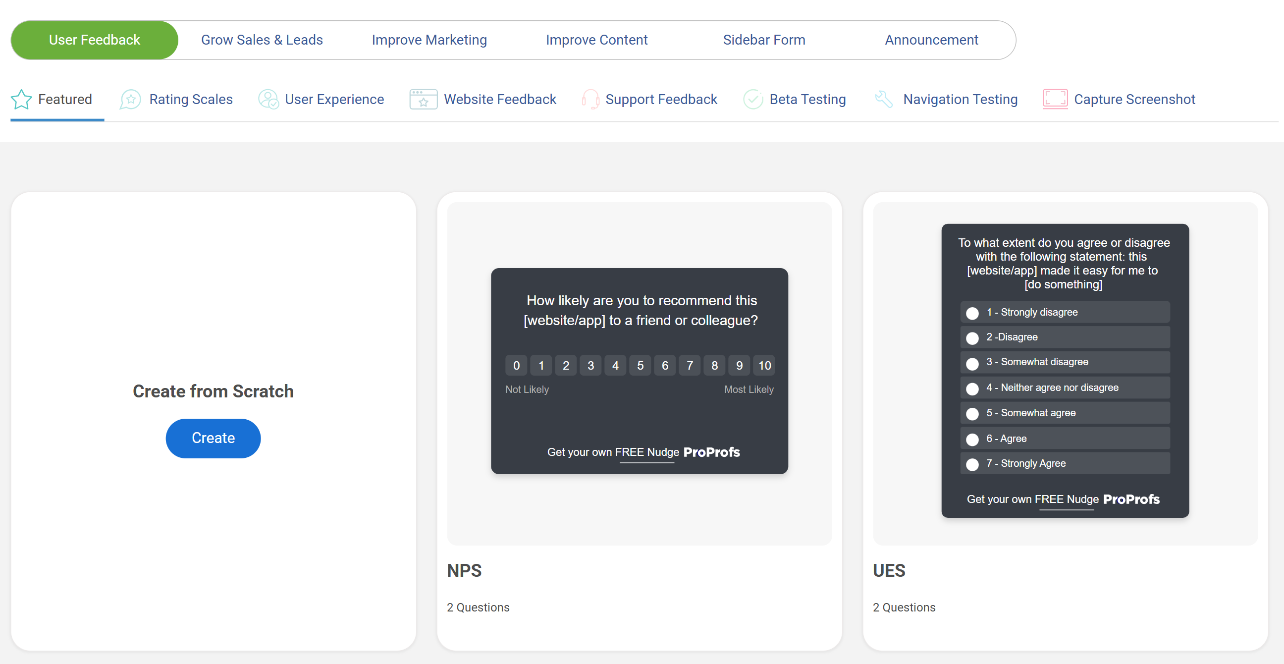
Task: Open the Sidebar Form tab
Action: (764, 40)
